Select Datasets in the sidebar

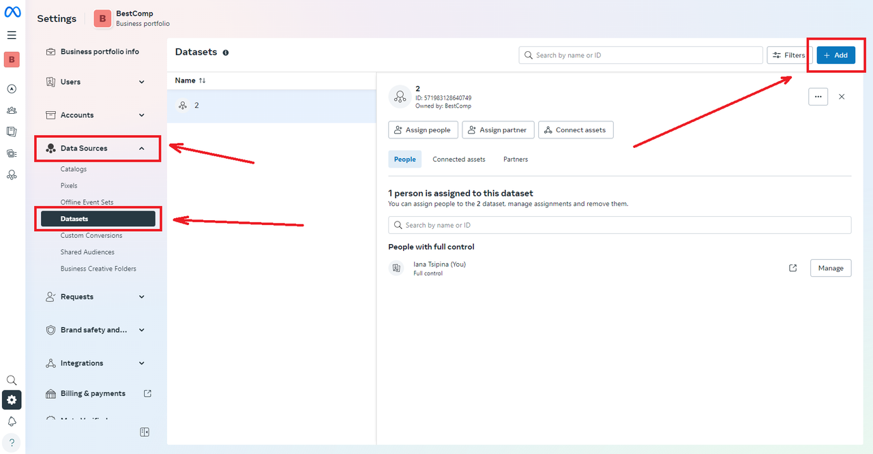point(98,219)
